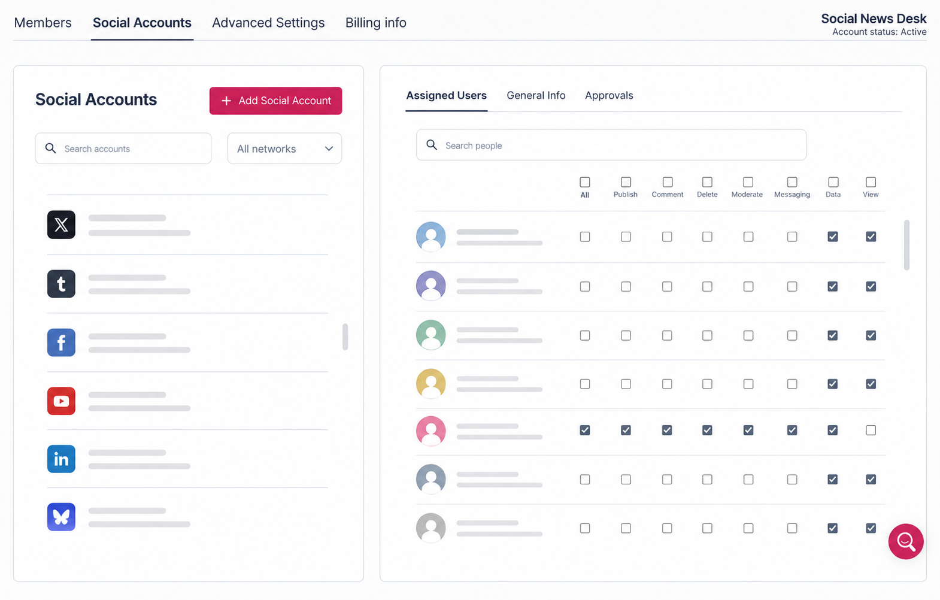The image size is (940, 600).
Task: Click the accounts list scrollbar handle
Action: [345, 337]
